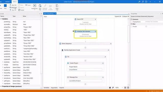Viewport: 163px width, 92px height.
Task: Toggle Highlight Elements in ribbon
Action: coord(45,7)
